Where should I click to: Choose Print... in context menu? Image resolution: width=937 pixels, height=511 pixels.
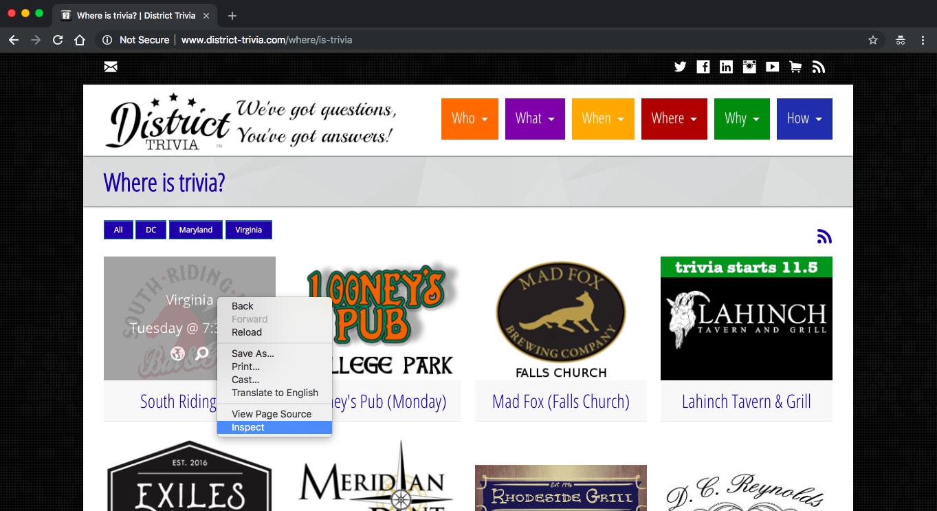click(274, 367)
